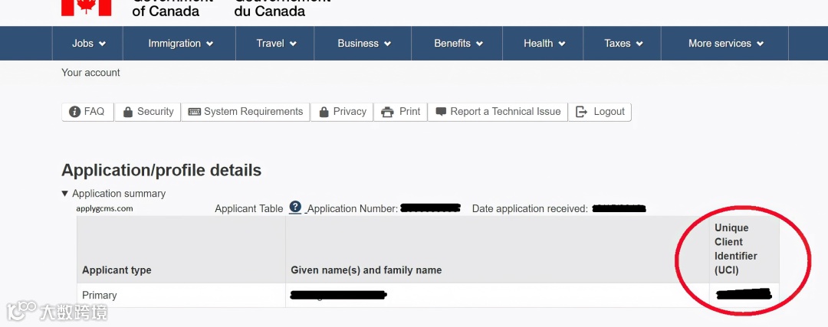Collapse the Application summary section

(65, 194)
